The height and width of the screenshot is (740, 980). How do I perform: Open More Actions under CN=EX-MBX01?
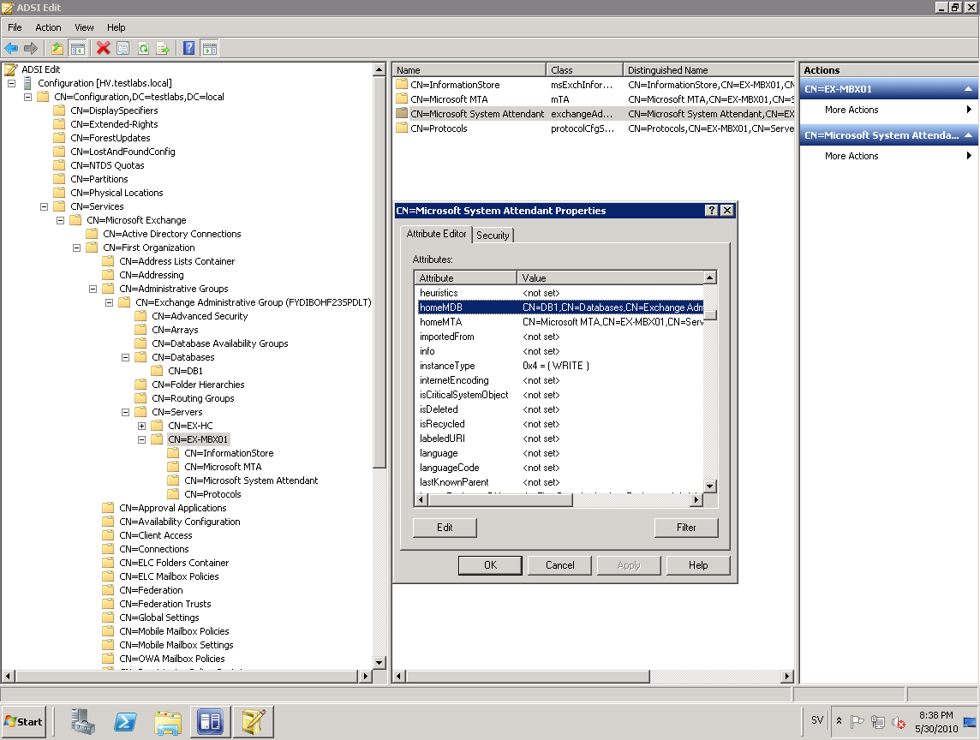(x=888, y=110)
